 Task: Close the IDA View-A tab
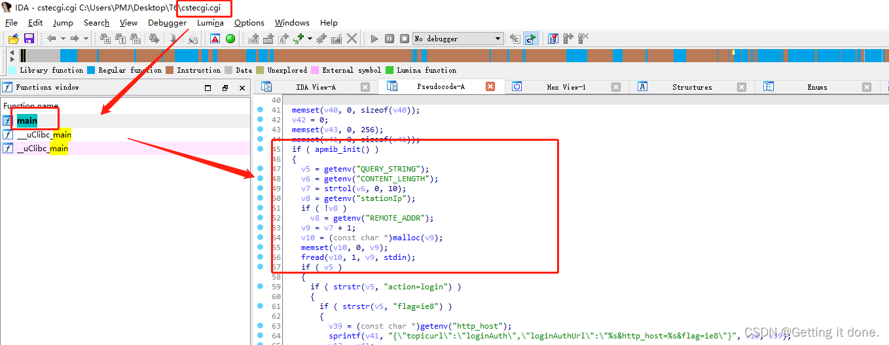pos(366,87)
